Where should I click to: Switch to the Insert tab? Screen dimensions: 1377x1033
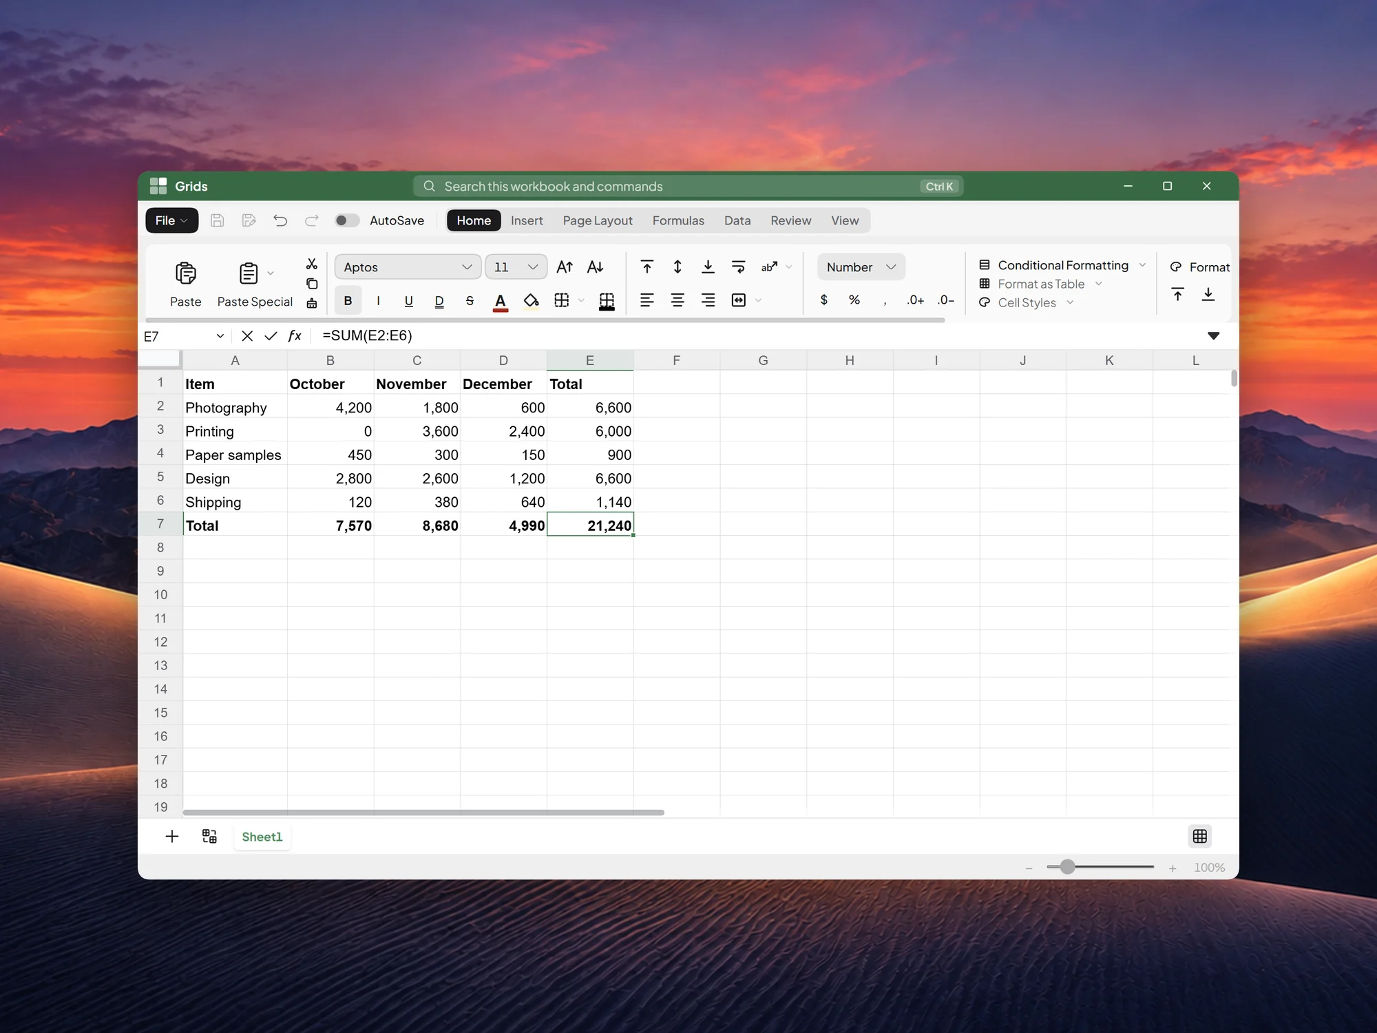click(527, 220)
